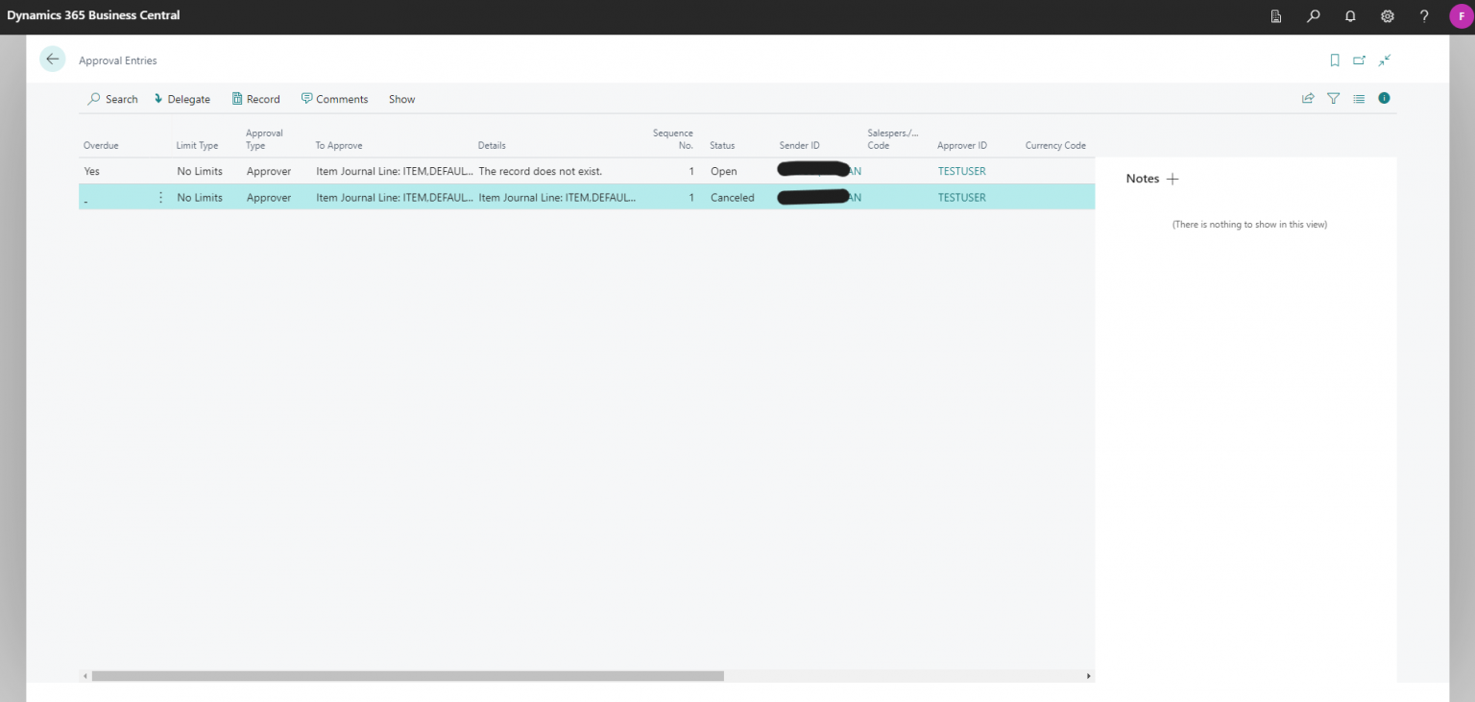Open the Business Central notifications bell

point(1349,16)
